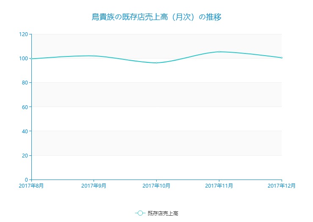Select the 2017年8月 data point on line

32,59
